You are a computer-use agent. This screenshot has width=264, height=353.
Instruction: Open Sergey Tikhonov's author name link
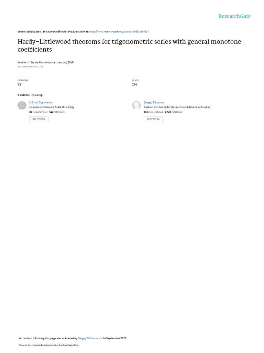click(154, 102)
